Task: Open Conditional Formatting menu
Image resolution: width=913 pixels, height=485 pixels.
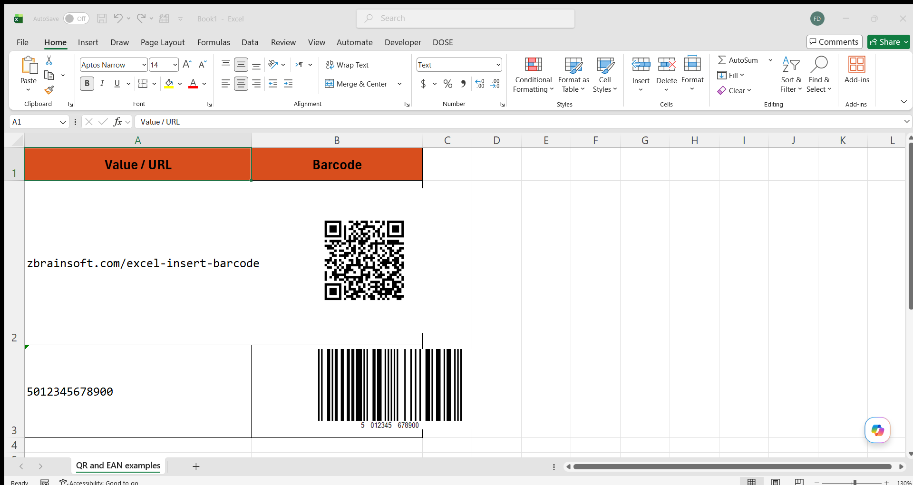Action: [x=533, y=75]
